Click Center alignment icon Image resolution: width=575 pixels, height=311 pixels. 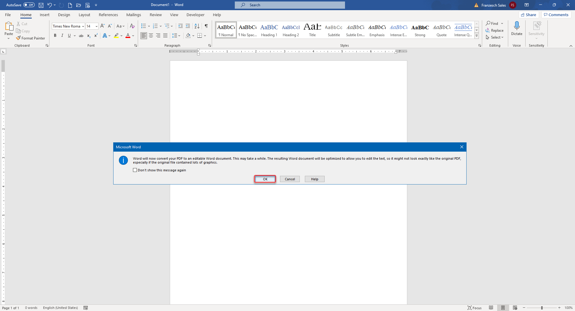click(151, 36)
